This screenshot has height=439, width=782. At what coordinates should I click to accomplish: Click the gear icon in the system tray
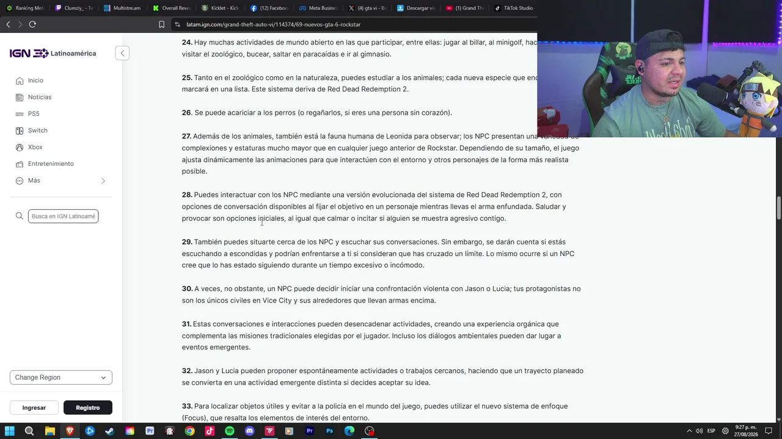725,431
